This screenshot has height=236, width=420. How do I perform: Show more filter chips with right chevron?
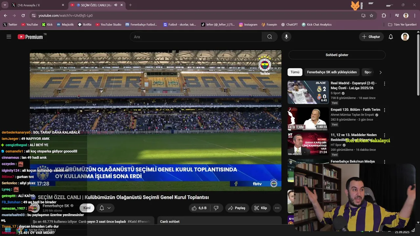coord(381,72)
